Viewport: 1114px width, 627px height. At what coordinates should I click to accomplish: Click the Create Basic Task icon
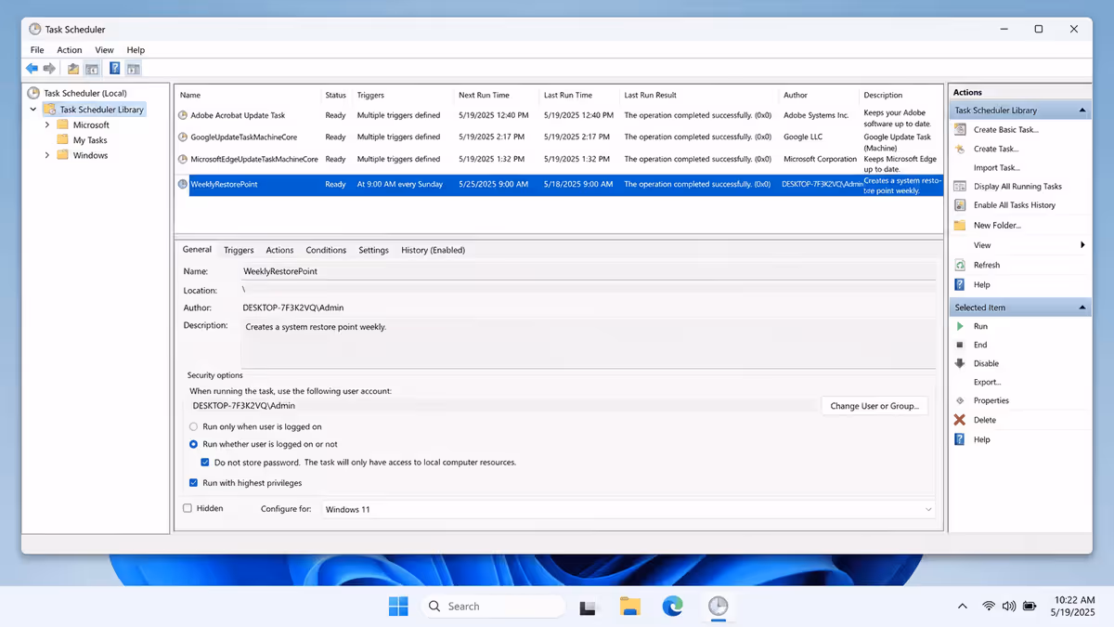click(x=961, y=129)
